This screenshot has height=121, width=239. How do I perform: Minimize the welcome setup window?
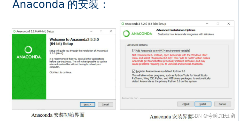tap(91, 31)
